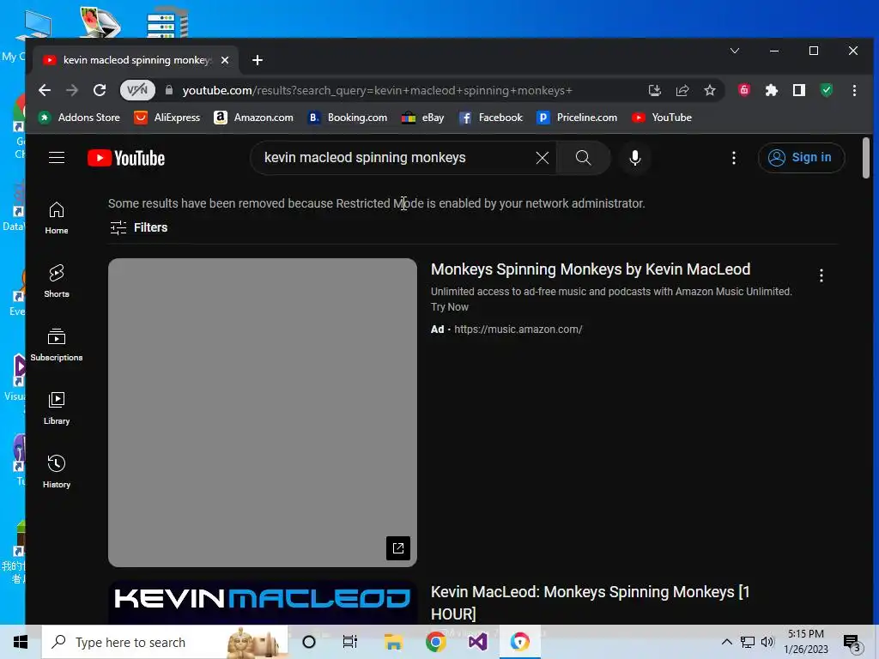
Task: Click the gray ad thumbnail
Action: point(263,413)
